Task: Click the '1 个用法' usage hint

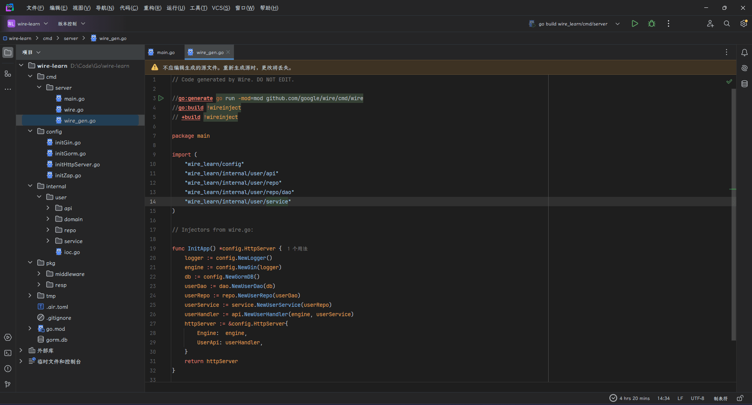Action: (x=297, y=249)
